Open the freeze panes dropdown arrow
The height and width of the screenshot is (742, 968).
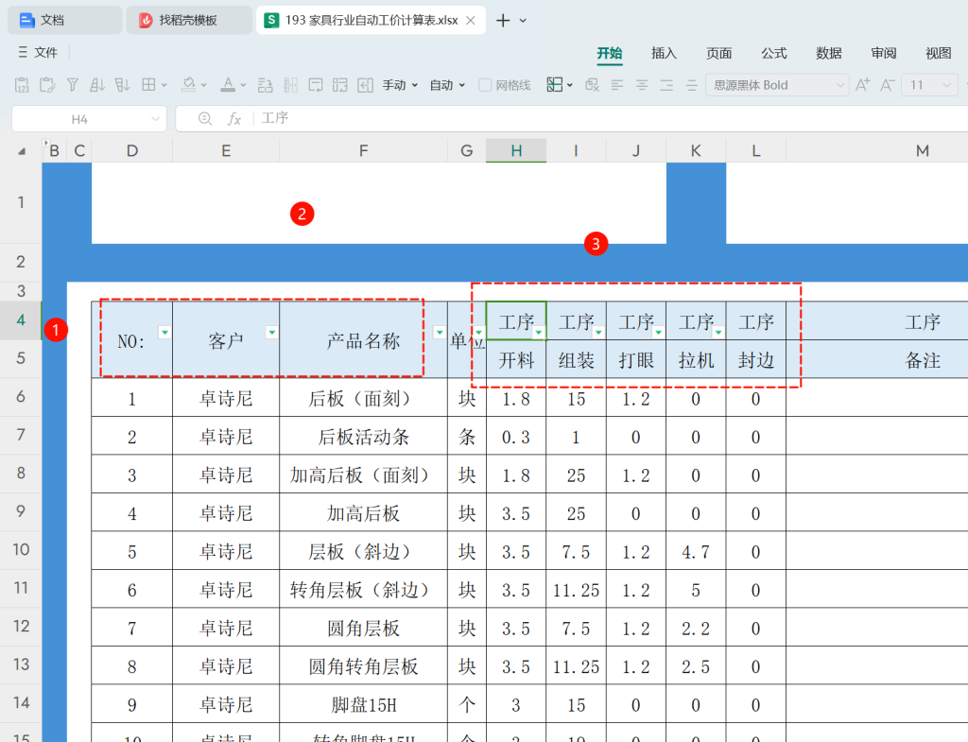(569, 85)
